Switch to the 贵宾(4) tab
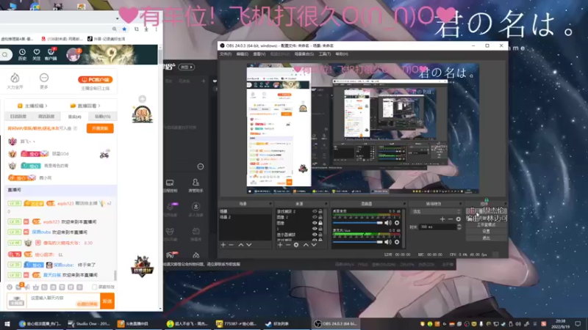Screen dimensions: 588x330 (75, 117)
